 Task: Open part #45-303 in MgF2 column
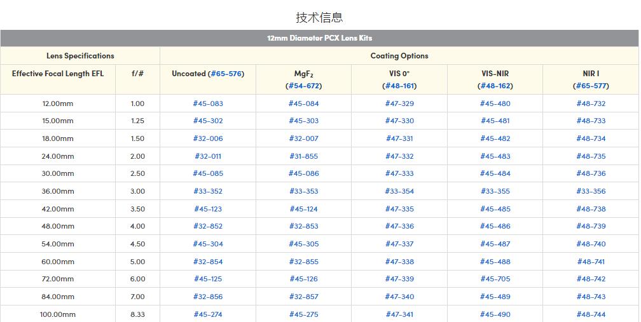303,121
